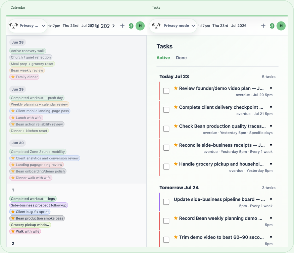Image resolution: width=294 pixels, height=253 pixels.
Task: Check off Record Bean weekly planning demo
Action: tap(166, 221)
